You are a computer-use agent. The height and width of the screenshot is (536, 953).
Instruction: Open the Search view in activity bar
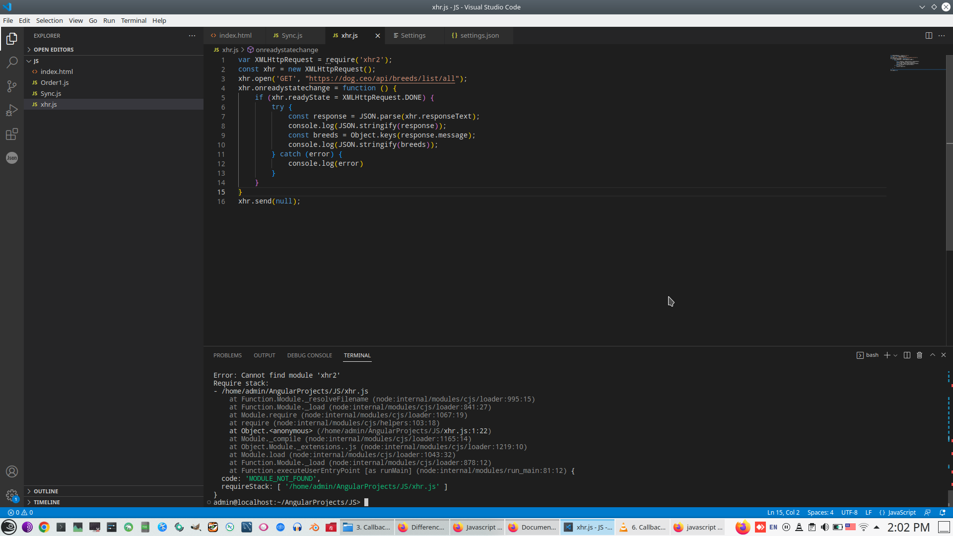[x=12, y=63]
